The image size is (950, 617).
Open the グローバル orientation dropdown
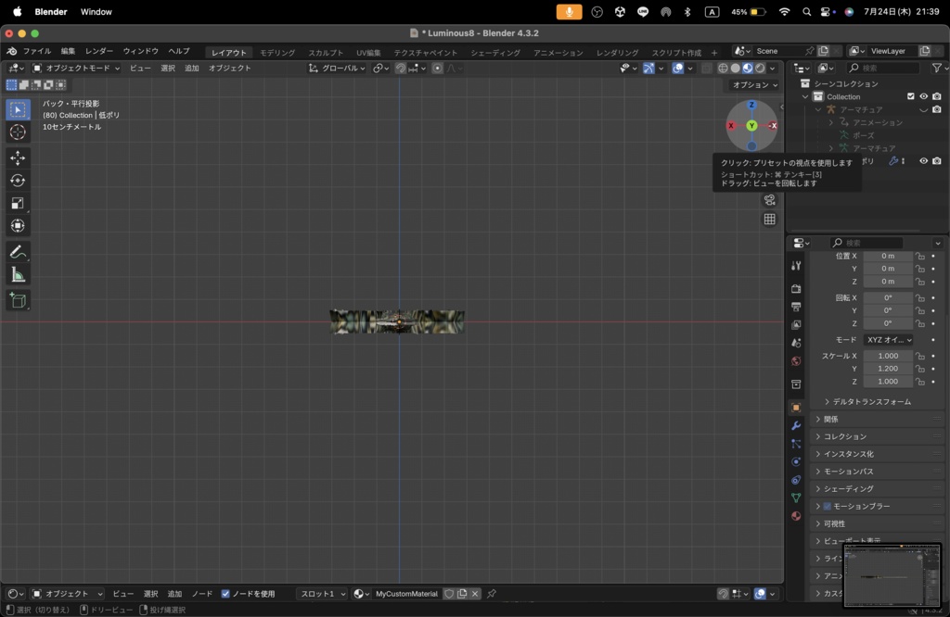pos(338,68)
